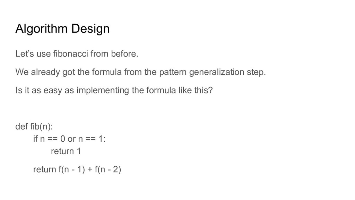Select the word "fibonacci" in first line
The image size is (355, 200).
(70, 54)
